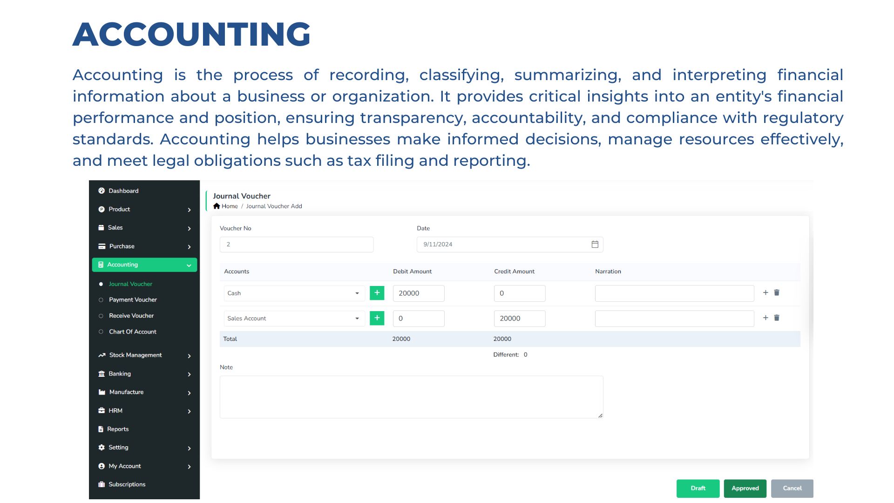Click the Approved button

745,489
